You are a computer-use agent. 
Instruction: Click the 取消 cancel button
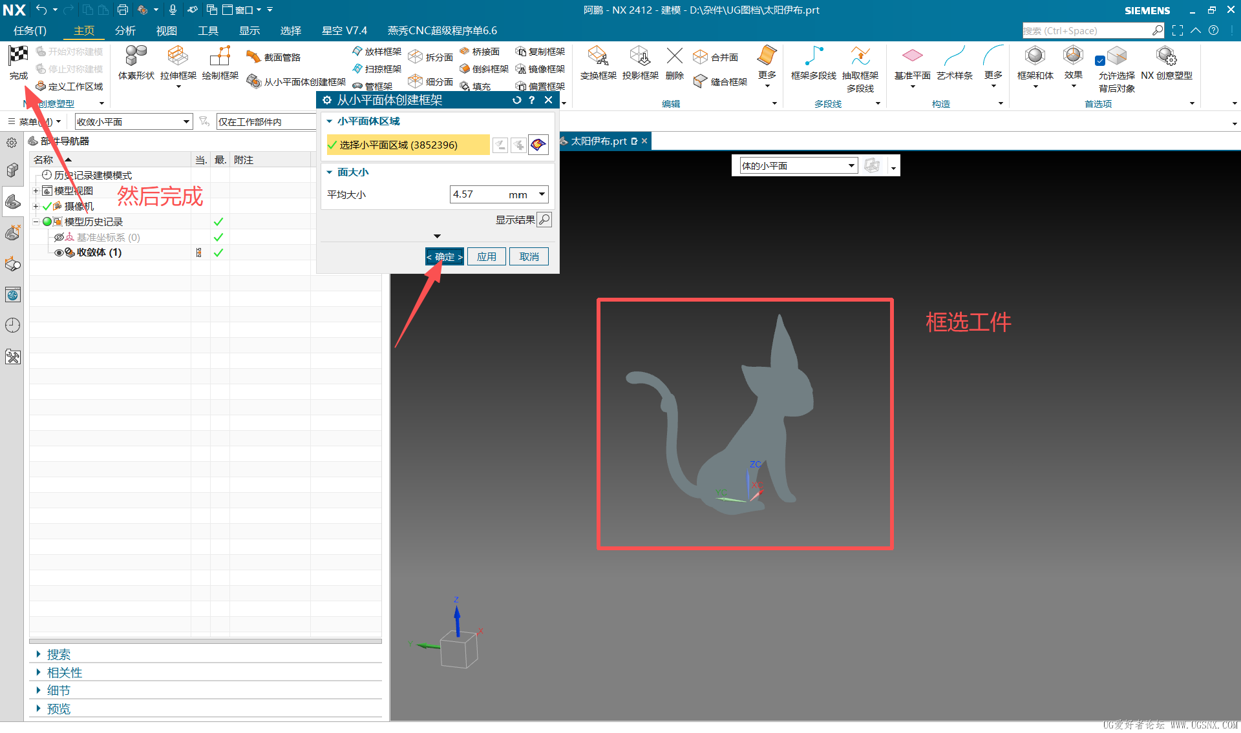pos(529,256)
